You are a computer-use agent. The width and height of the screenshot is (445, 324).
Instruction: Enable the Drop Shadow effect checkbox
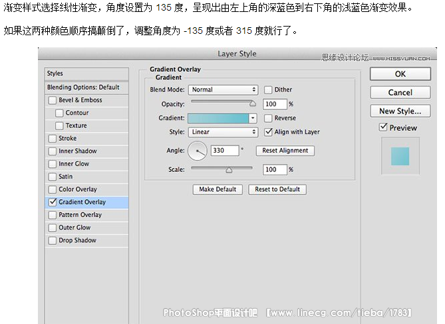pyautogui.click(x=53, y=240)
